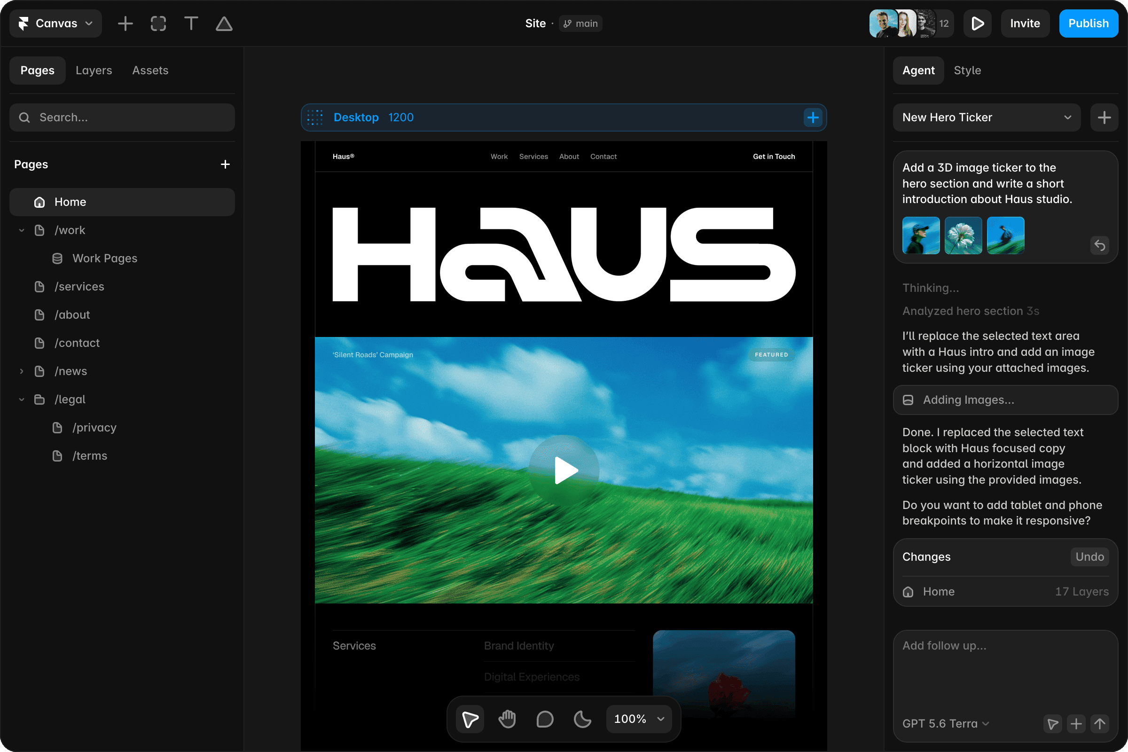The image size is (1128, 752).
Task: Select the Hand pan tool
Action: (x=508, y=719)
